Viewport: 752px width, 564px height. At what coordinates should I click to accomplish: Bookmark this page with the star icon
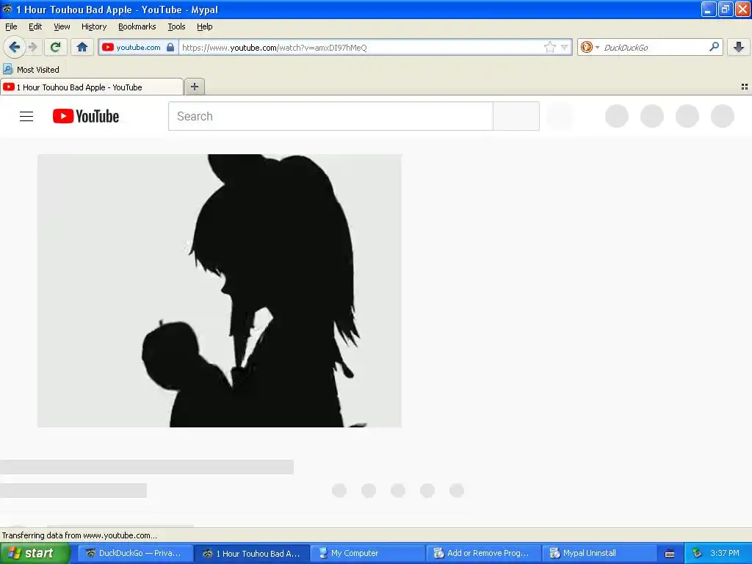(x=549, y=47)
